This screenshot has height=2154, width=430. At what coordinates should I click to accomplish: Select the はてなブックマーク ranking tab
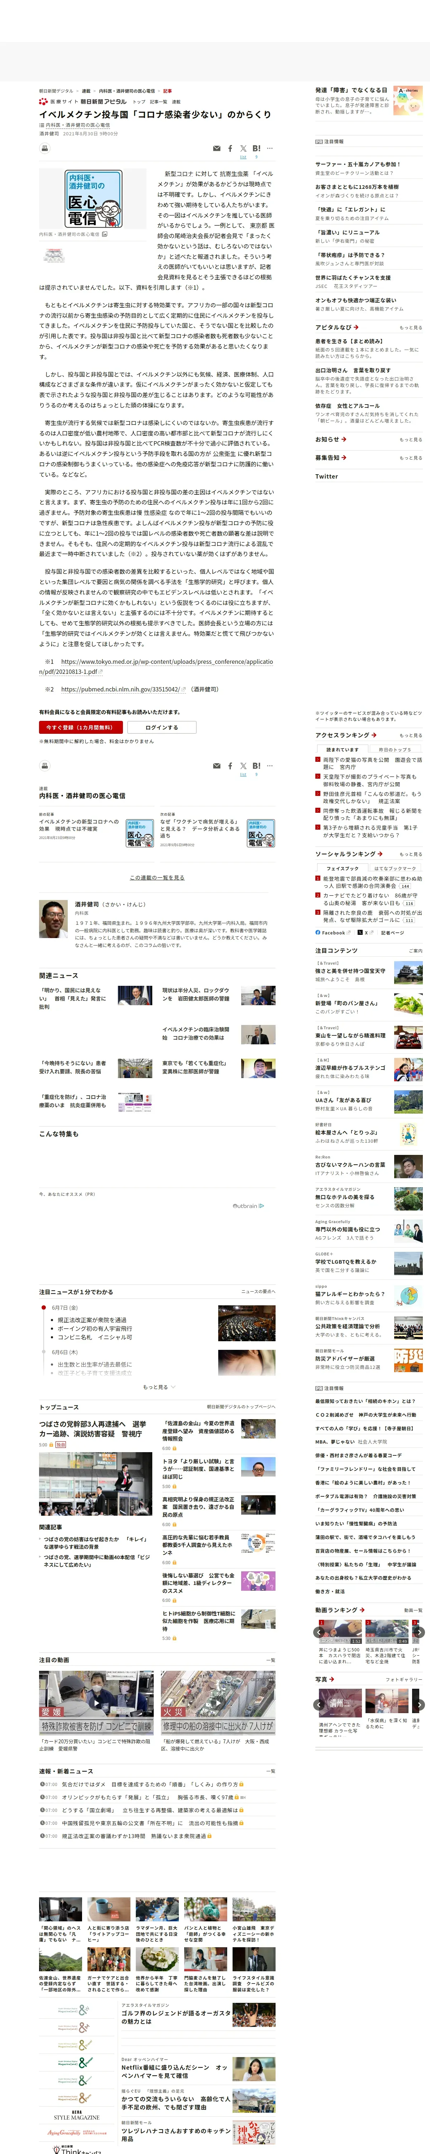click(x=394, y=869)
